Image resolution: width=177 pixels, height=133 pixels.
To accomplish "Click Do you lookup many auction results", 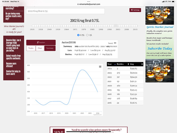I will point(14,16).
